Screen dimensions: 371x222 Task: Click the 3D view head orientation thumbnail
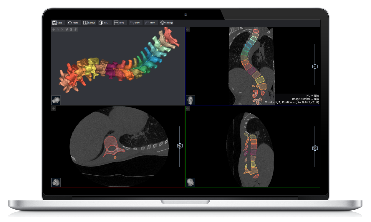point(56,100)
